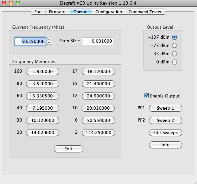This screenshot has height=184, width=197.
Task: Start Sweep 1 with PF1 button
Action: 166,108
